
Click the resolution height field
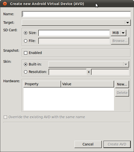click(110, 72)
